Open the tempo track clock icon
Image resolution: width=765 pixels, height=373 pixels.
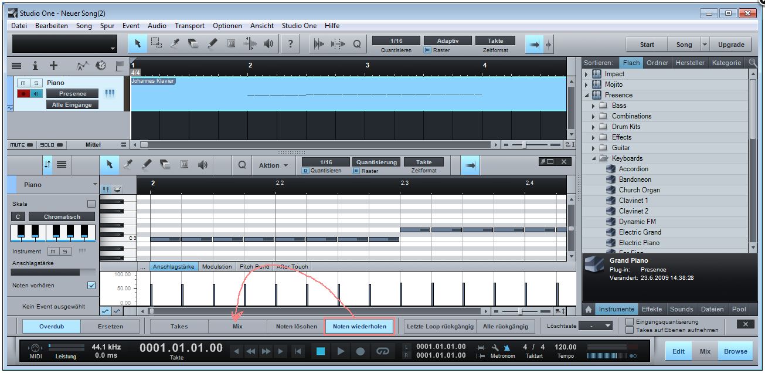point(100,66)
